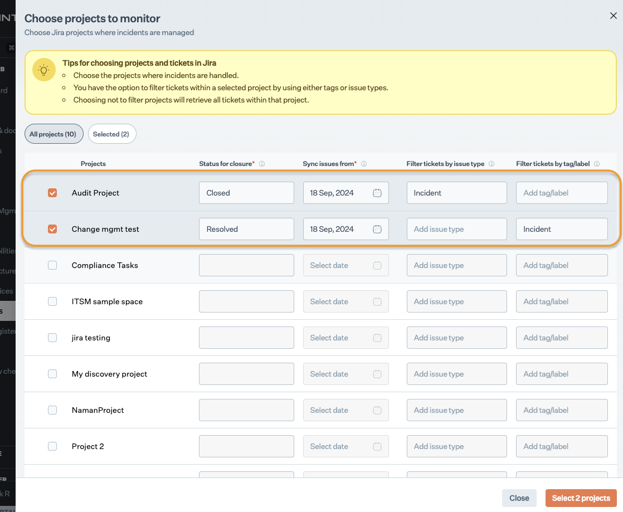Switch to All projects (10) tab

pos(53,134)
